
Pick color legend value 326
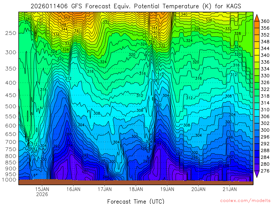[x=265, y=82]
